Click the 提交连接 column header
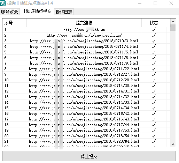179x163 pixels. (84, 23)
